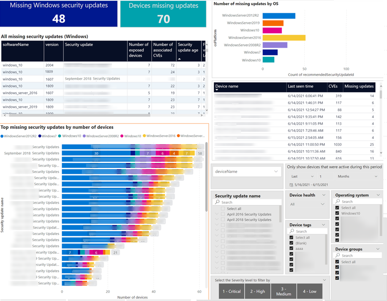Sort by Number of associated CVEs header
Image resolution: width=387 pixels, height=301 pixels.
pyautogui.click(x=164, y=51)
